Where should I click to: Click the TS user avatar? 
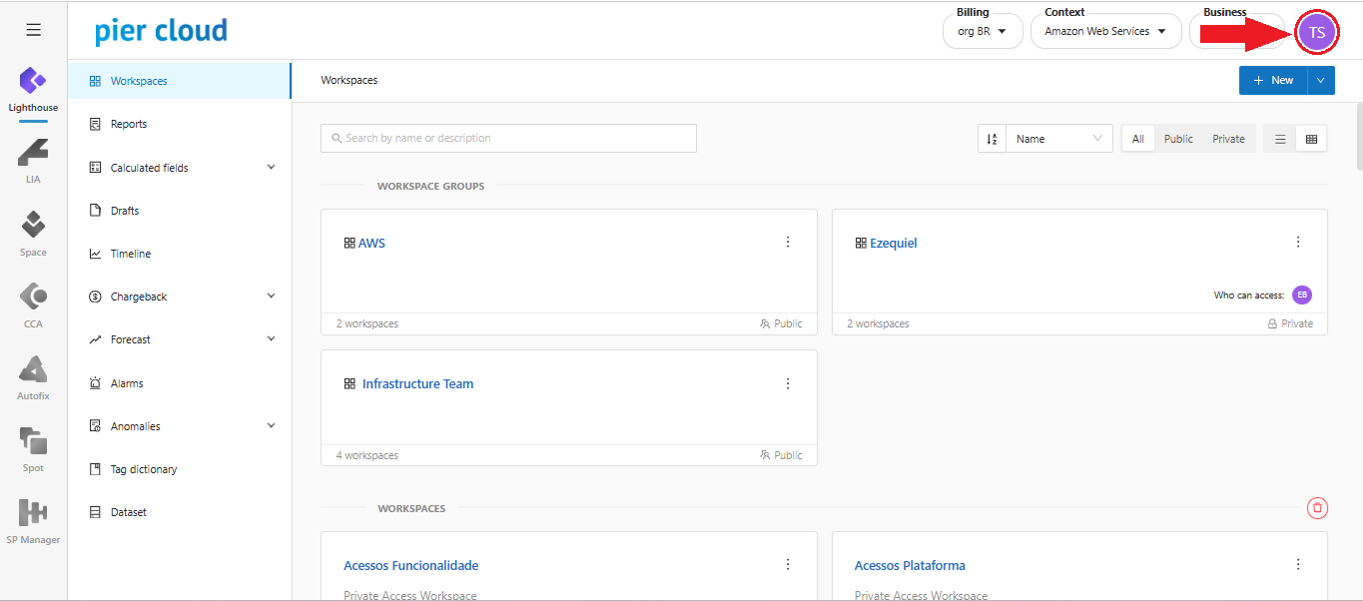click(1316, 32)
